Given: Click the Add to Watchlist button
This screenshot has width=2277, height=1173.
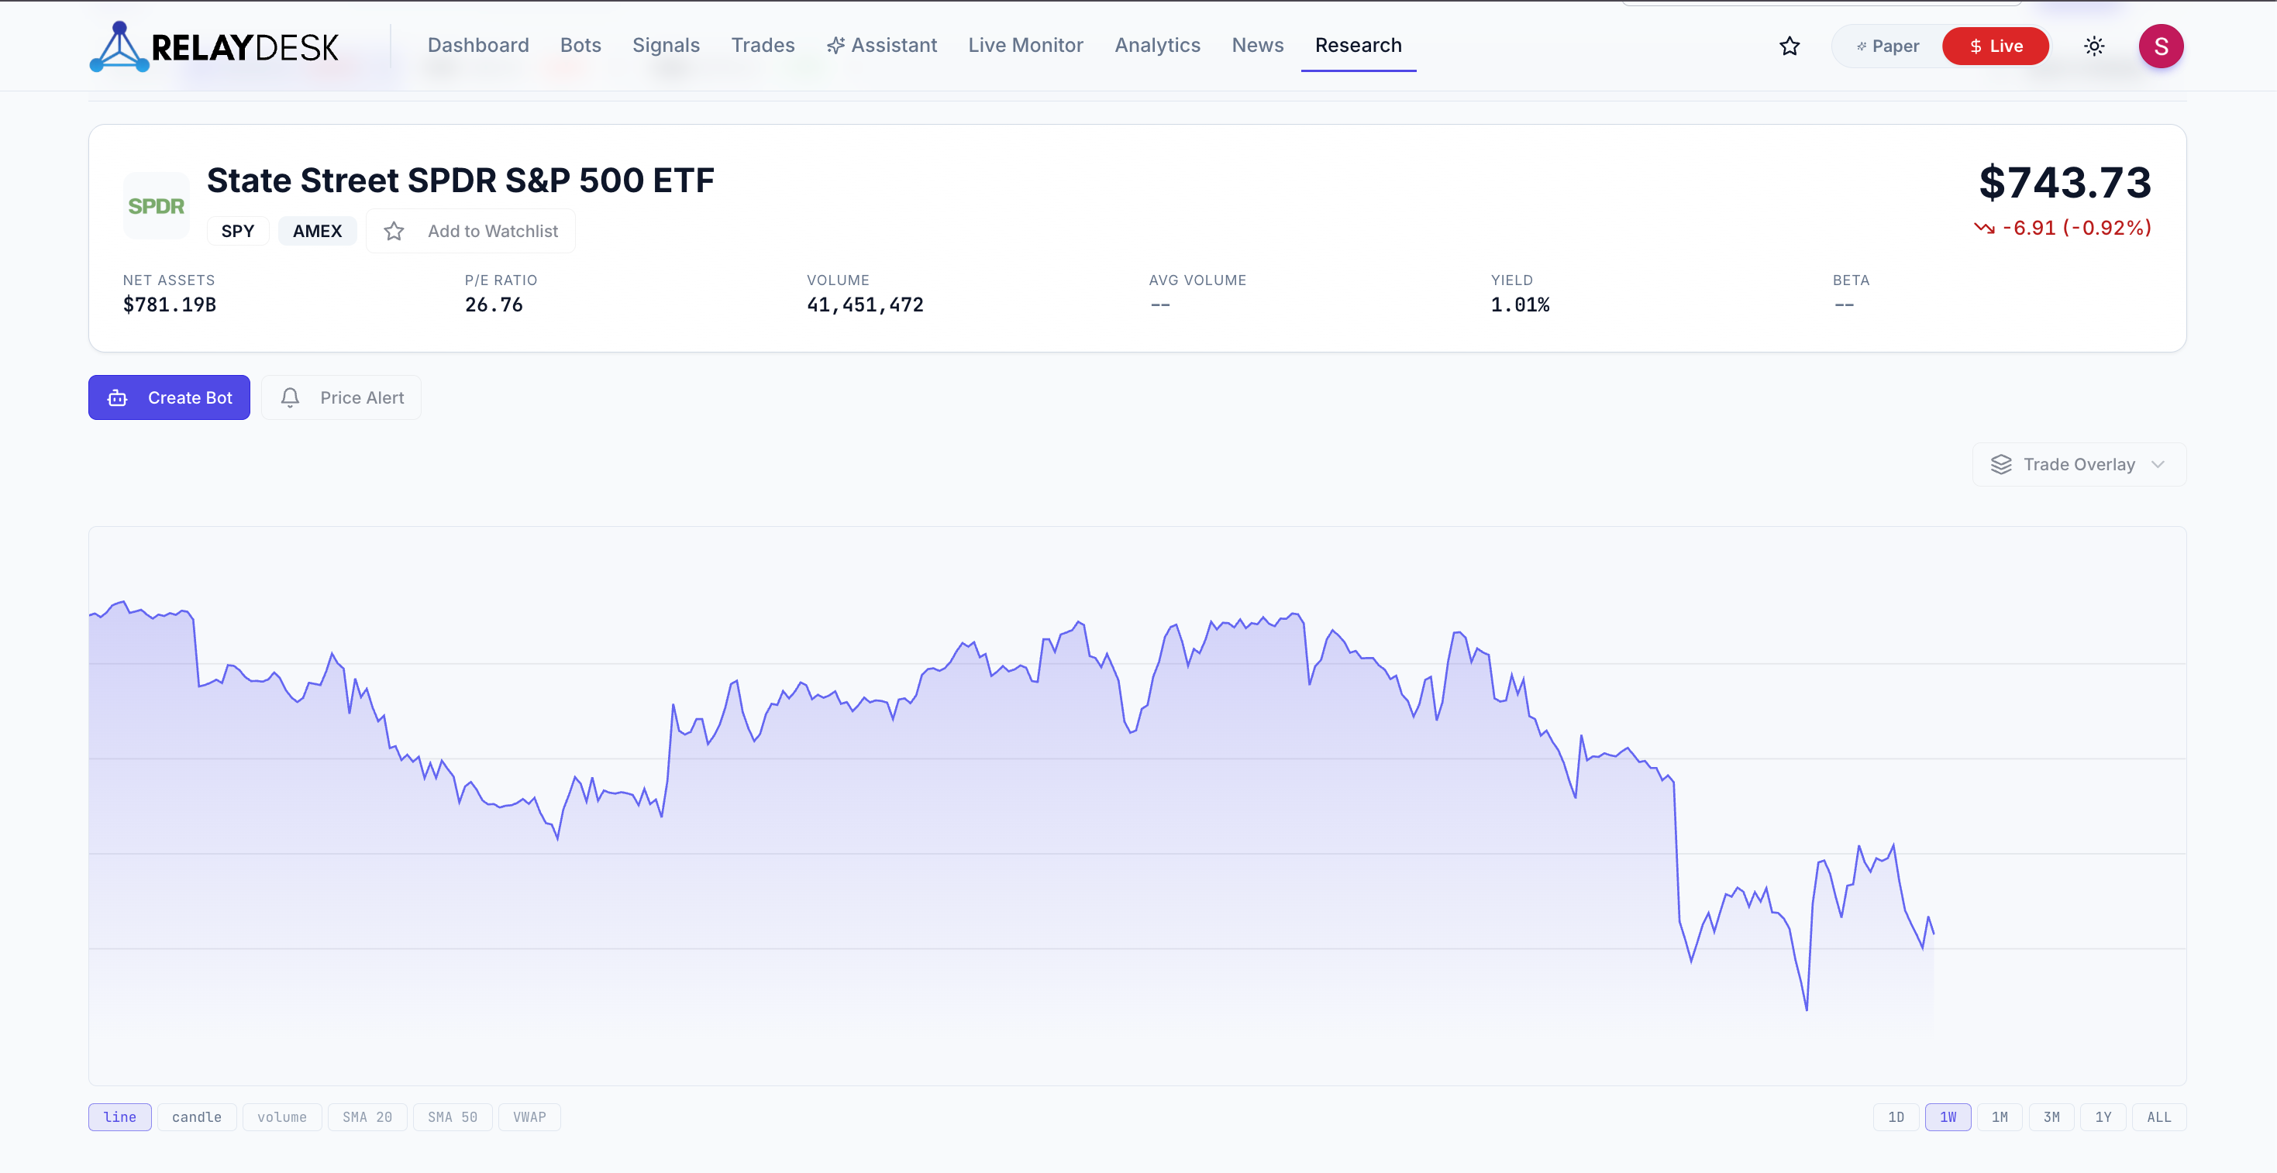Looking at the screenshot, I should point(470,231).
